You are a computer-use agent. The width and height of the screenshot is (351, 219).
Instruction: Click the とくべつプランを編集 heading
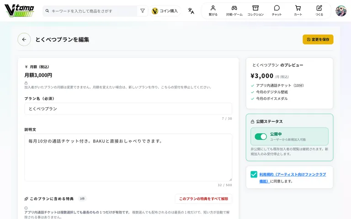pyautogui.click(x=62, y=40)
